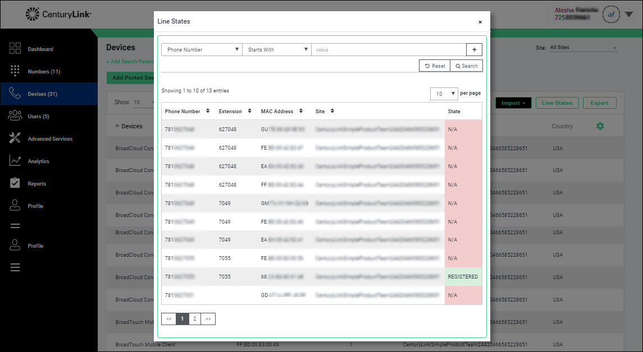This screenshot has width=643, height=352.
Task: Close the Line States dialog
Action: click(x=480, y=22)
